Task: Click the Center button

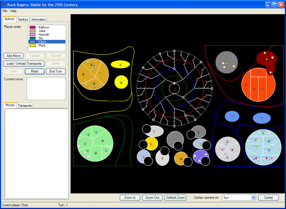Action: 268,198
